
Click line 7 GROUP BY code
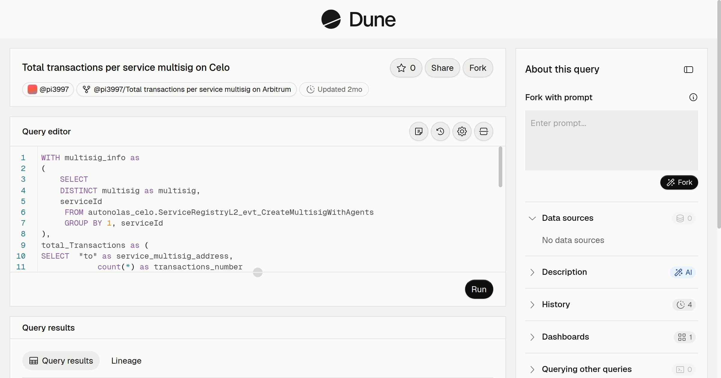tap(114, 223)
